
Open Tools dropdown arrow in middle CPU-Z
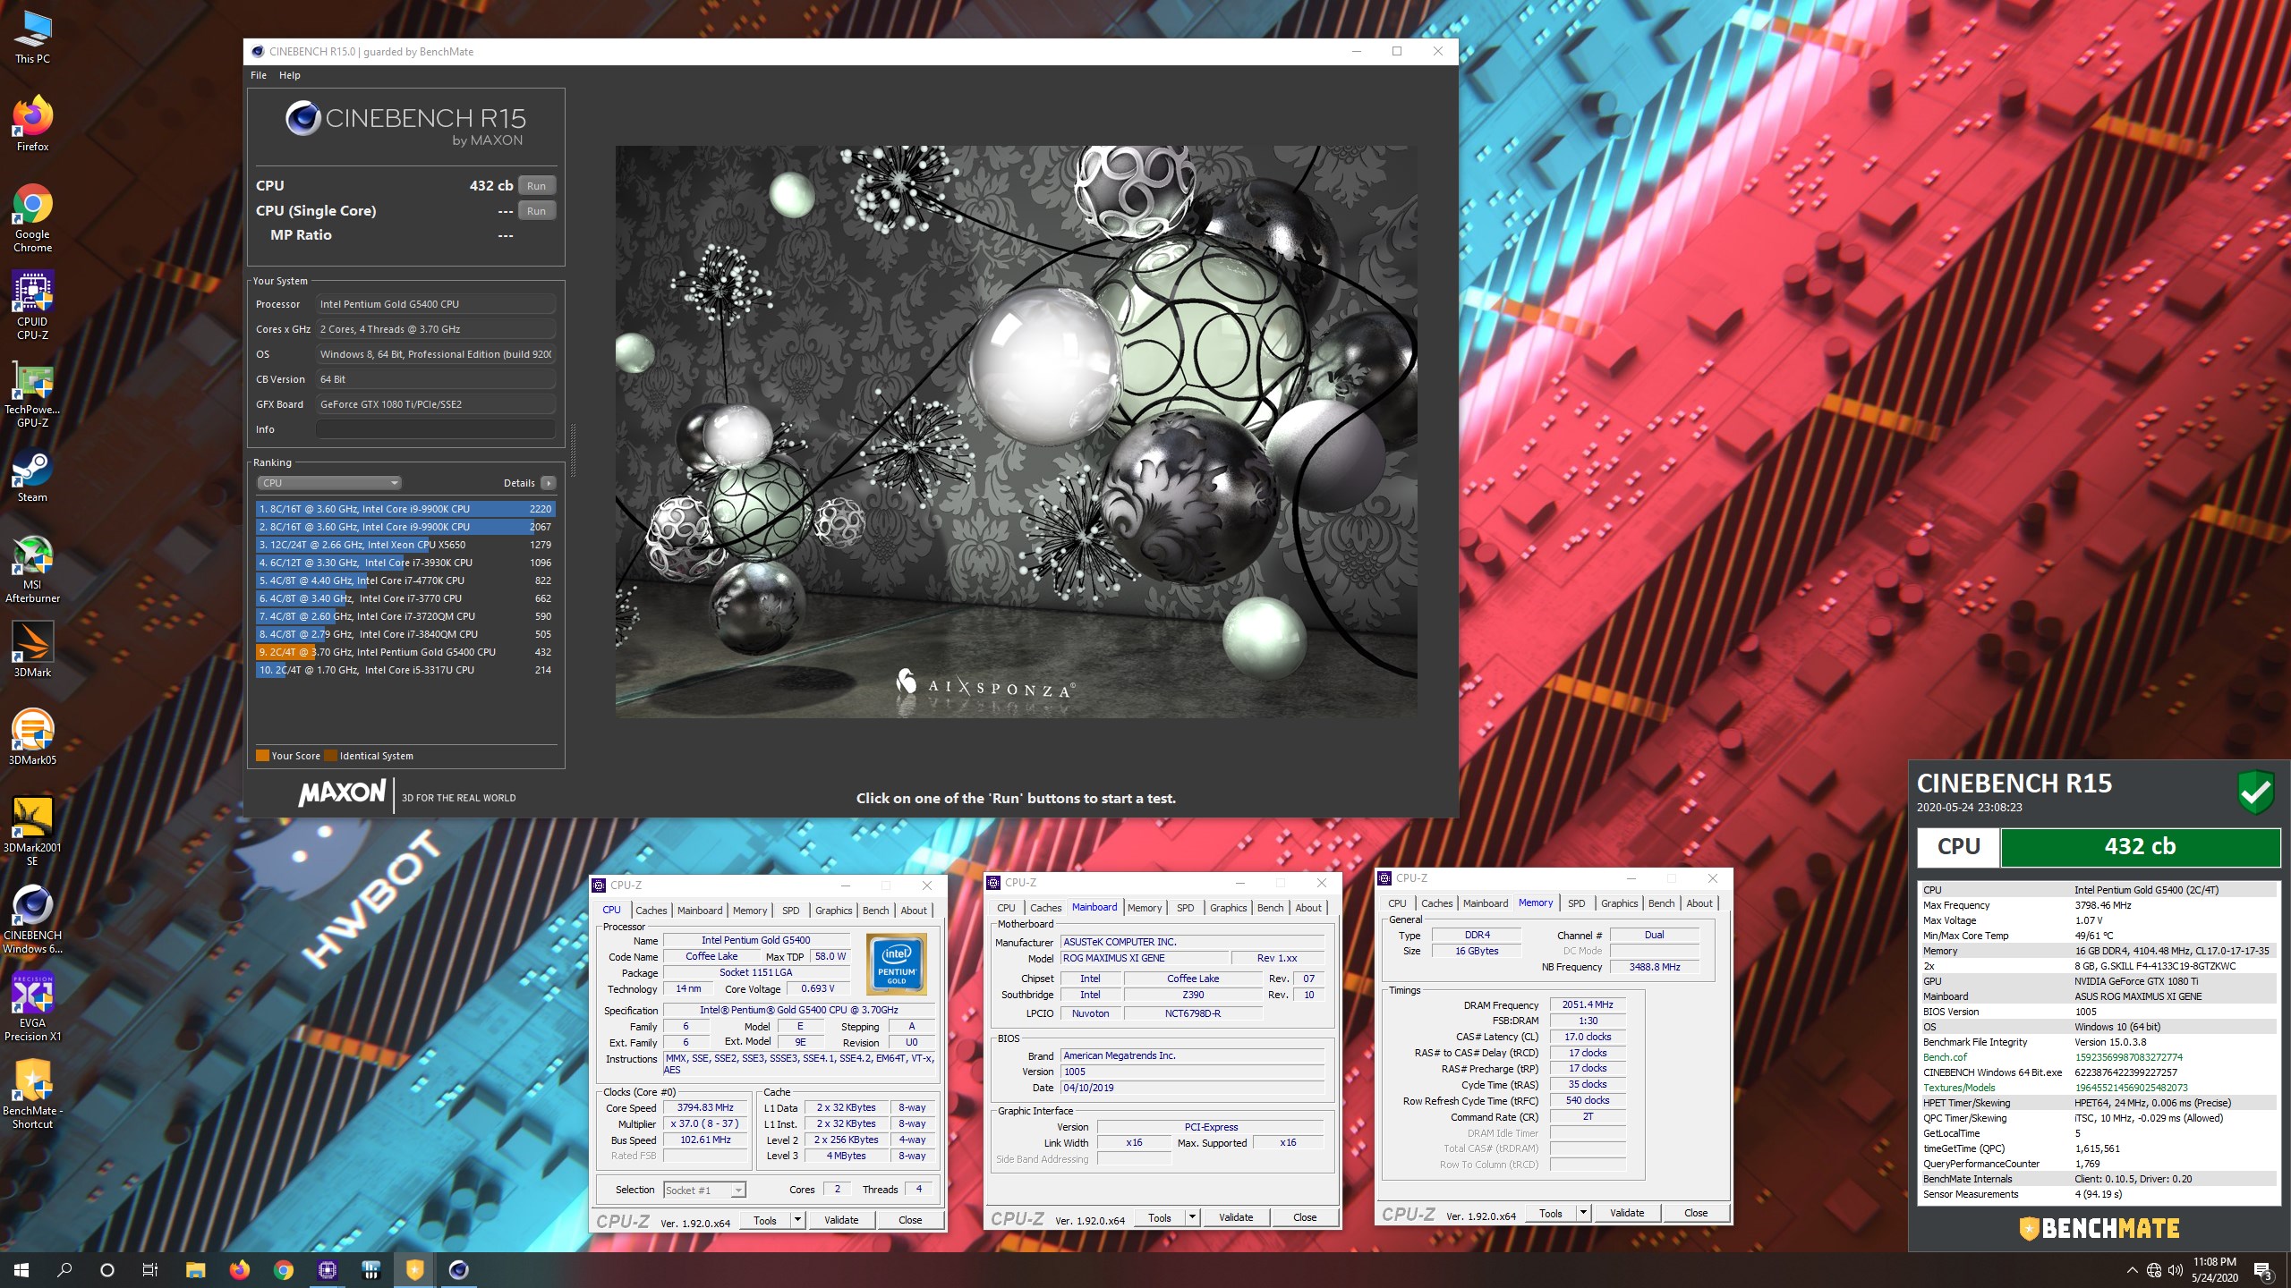pos(1191,1217)
